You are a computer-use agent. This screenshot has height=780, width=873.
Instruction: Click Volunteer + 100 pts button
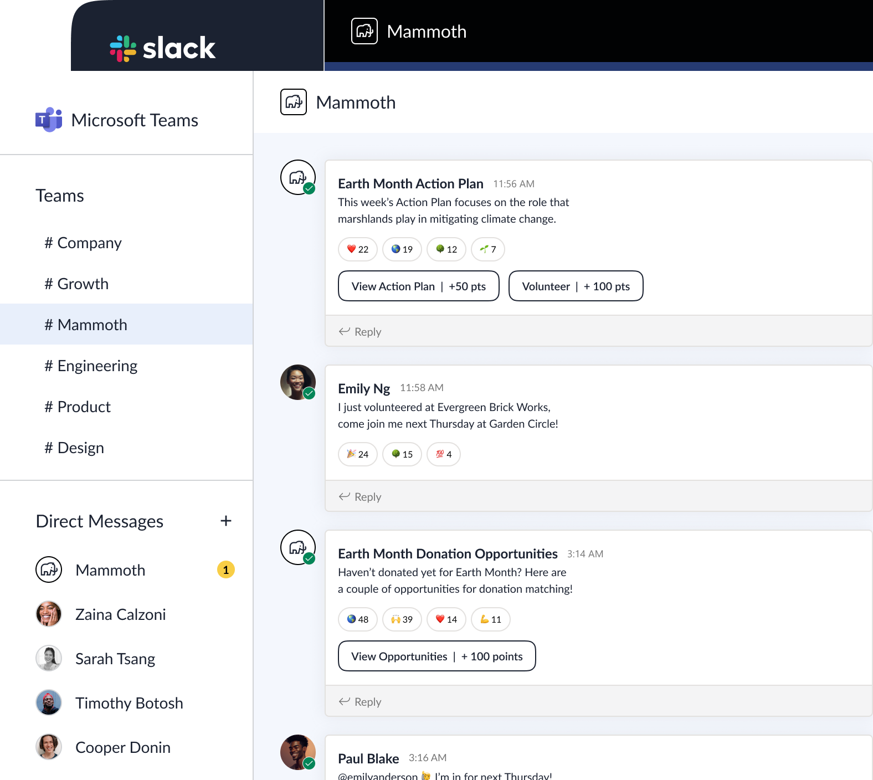(x=576, y=286)
